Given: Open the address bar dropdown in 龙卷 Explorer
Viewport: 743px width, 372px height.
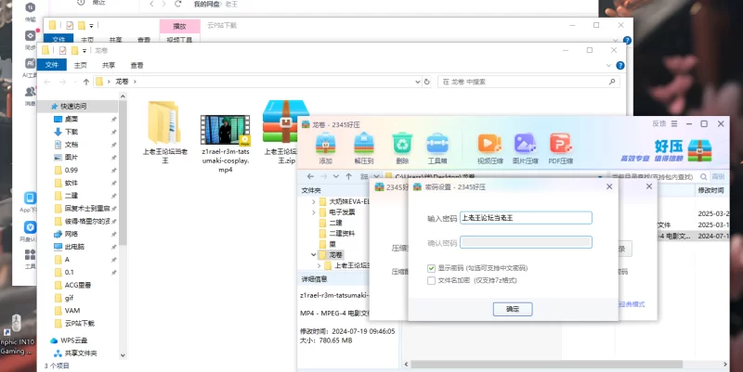Looking at the screenshot, I should (417, 82).
